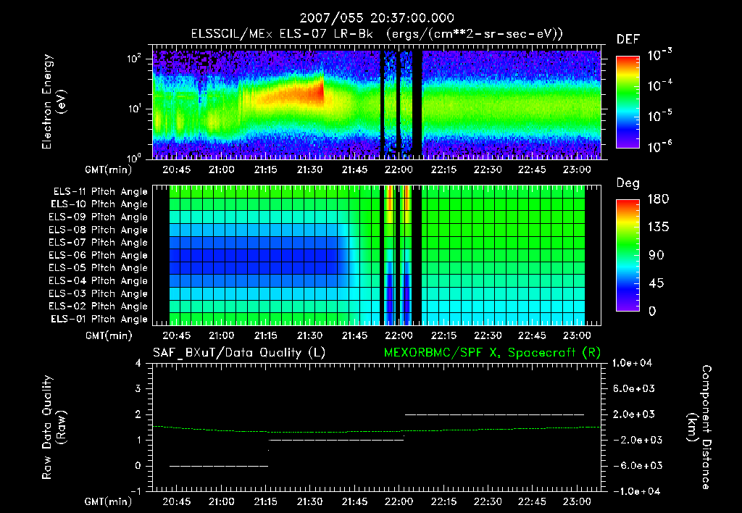The image size is (742, 513).
Task: Click the -2.0e+03 tick on the distance axis
Action: (x=638, y=440)
